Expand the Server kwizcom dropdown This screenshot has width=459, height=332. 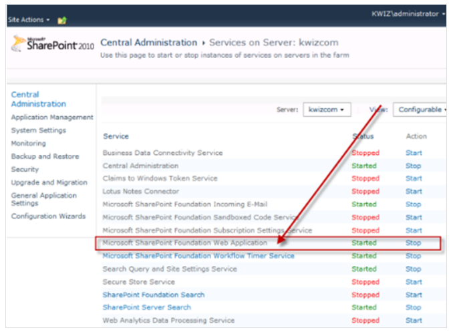[327, 110]
